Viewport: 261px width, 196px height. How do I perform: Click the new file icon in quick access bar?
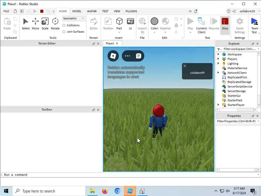coord(15,11)
